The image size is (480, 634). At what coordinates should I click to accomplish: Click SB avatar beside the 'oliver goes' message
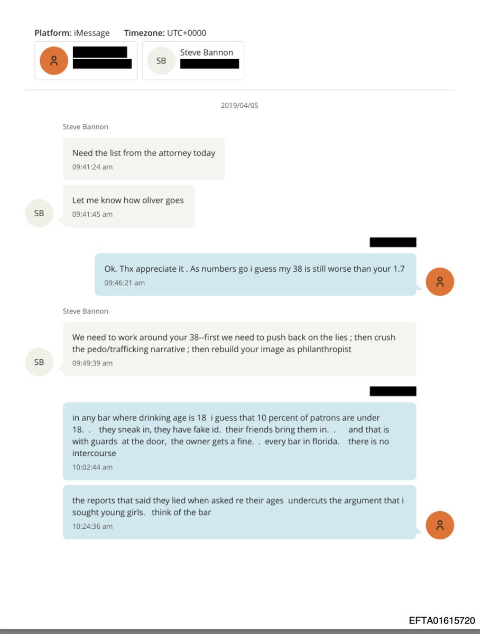tap(39, 214)
